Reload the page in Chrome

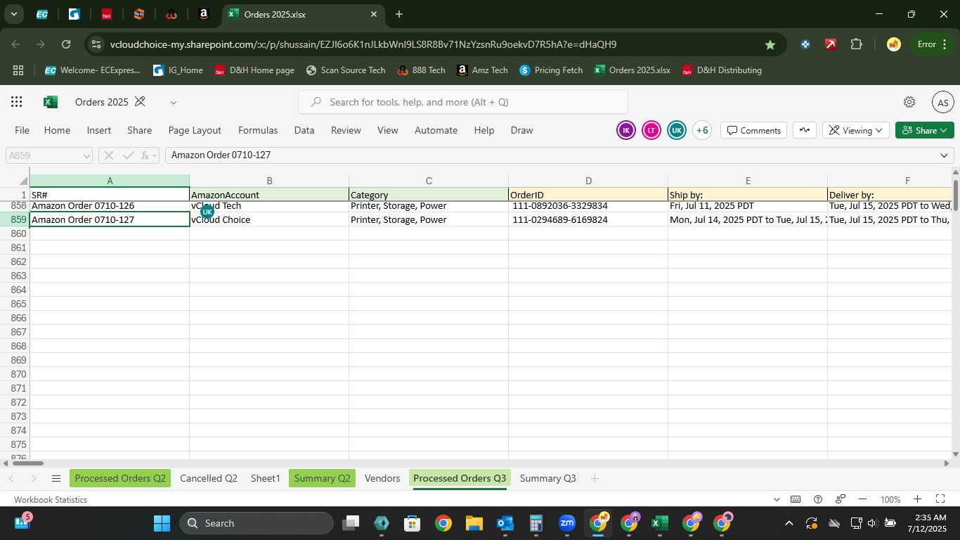click(66, 44)
